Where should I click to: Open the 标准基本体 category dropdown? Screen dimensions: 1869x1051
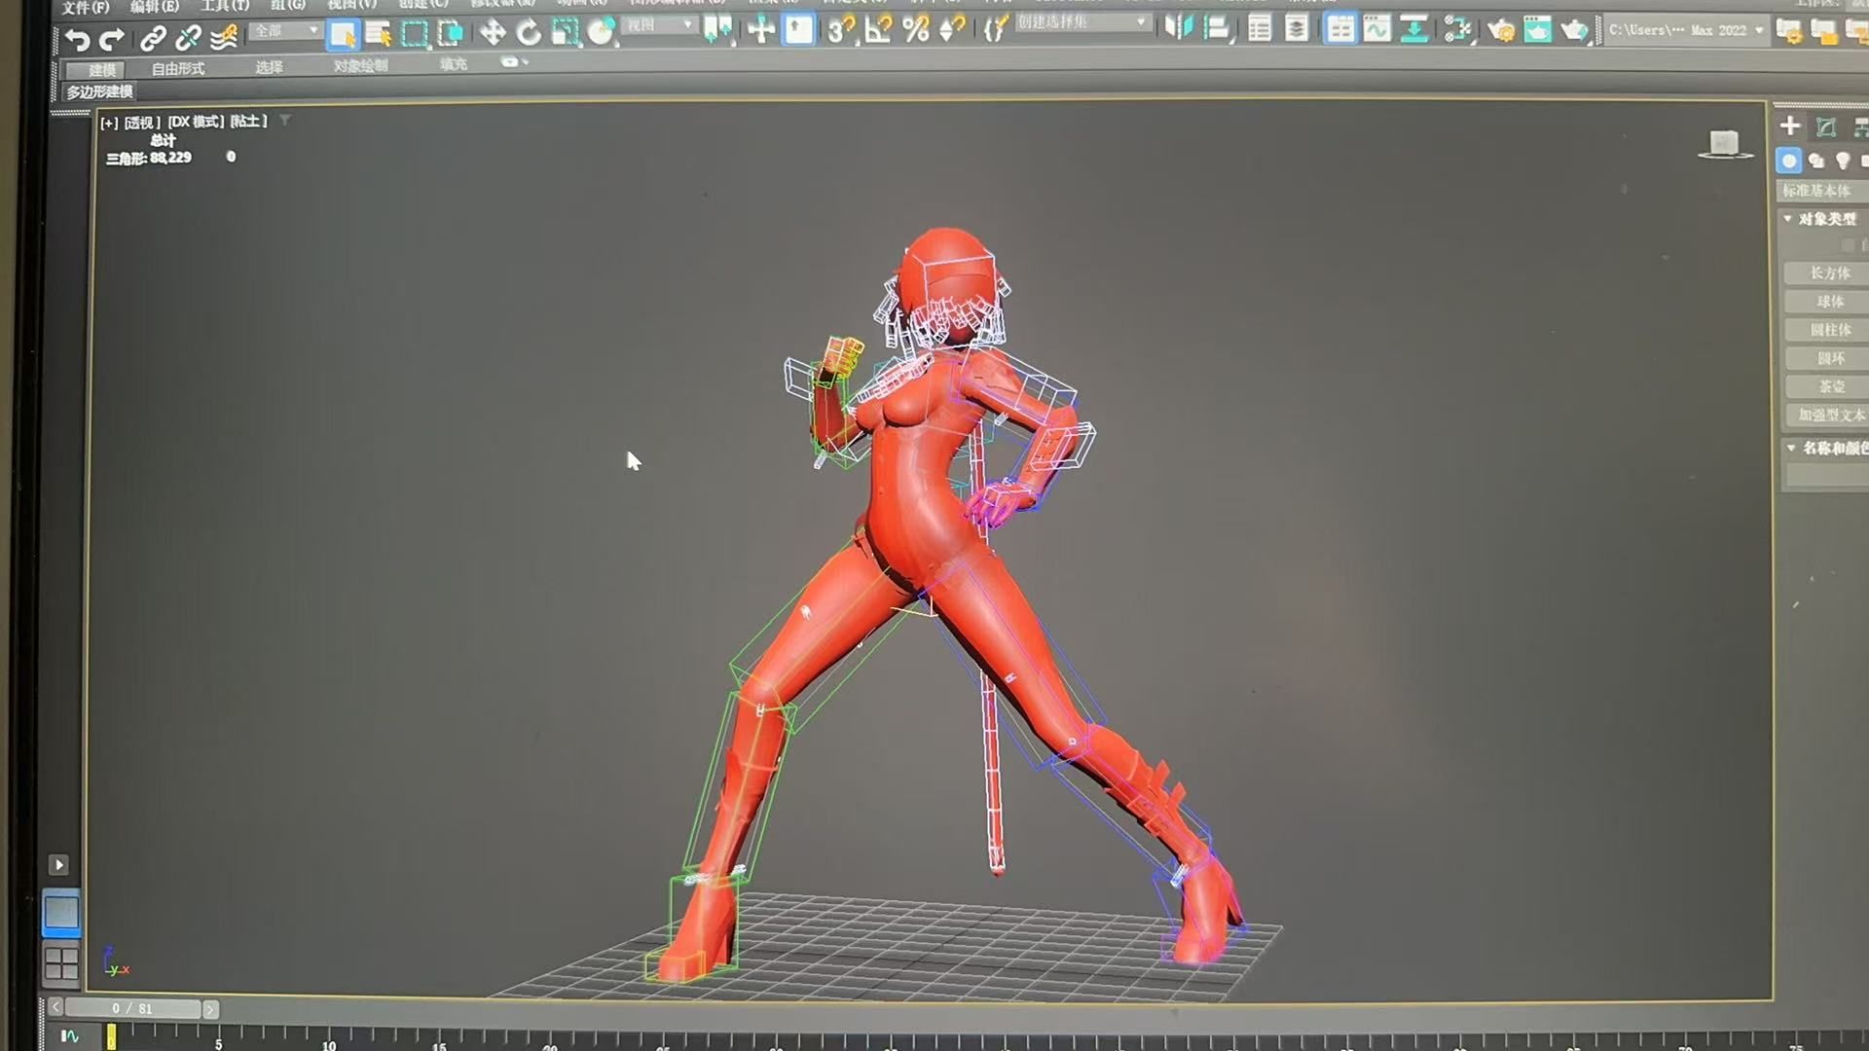(x=1822, y=191)
